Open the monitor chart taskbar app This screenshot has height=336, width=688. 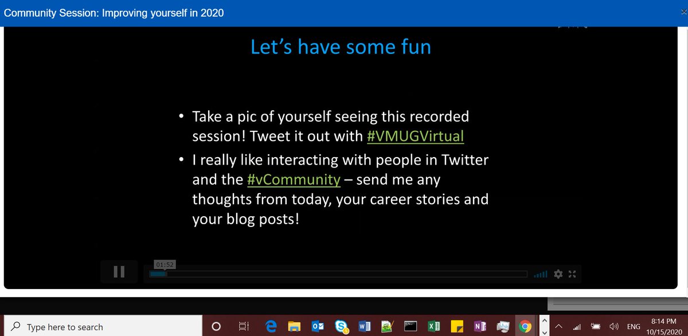click(502, 327)
